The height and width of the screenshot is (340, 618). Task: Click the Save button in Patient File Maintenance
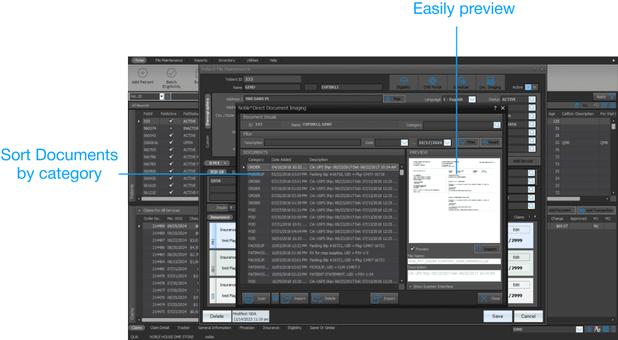[497, 316]
